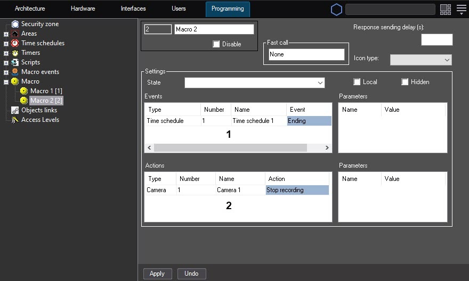Viewport: 469px width, 281px height.
Task: Click the Response sending delay input field
Action: 436,40
